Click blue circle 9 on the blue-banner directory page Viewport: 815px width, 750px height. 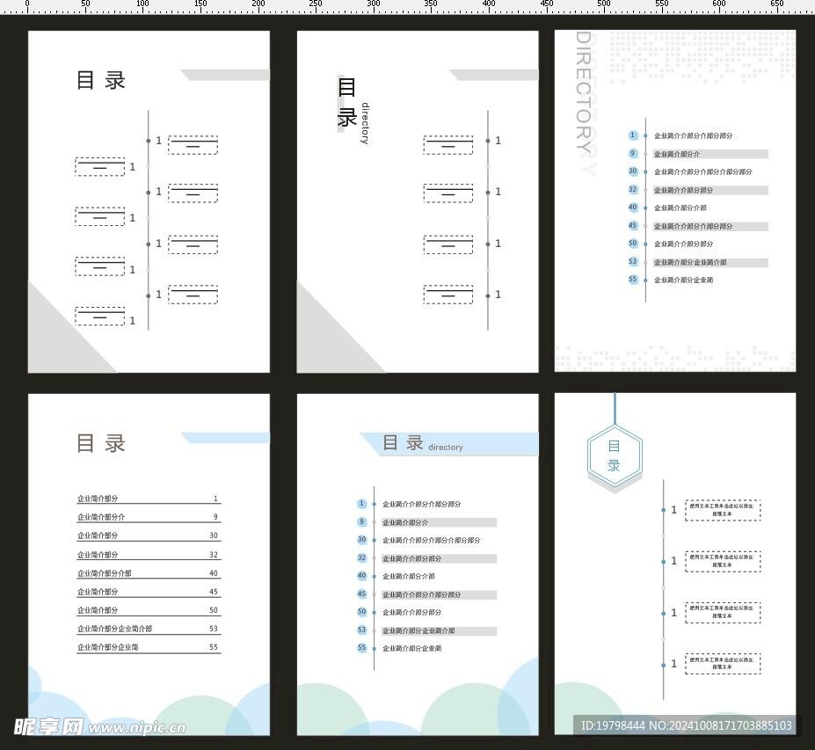pyautogui.click(x=361, y=521)
